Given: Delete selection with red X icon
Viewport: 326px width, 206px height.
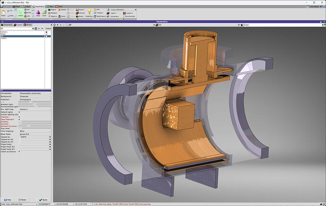Looking at the screenshot, I should (x=62, y=10).
